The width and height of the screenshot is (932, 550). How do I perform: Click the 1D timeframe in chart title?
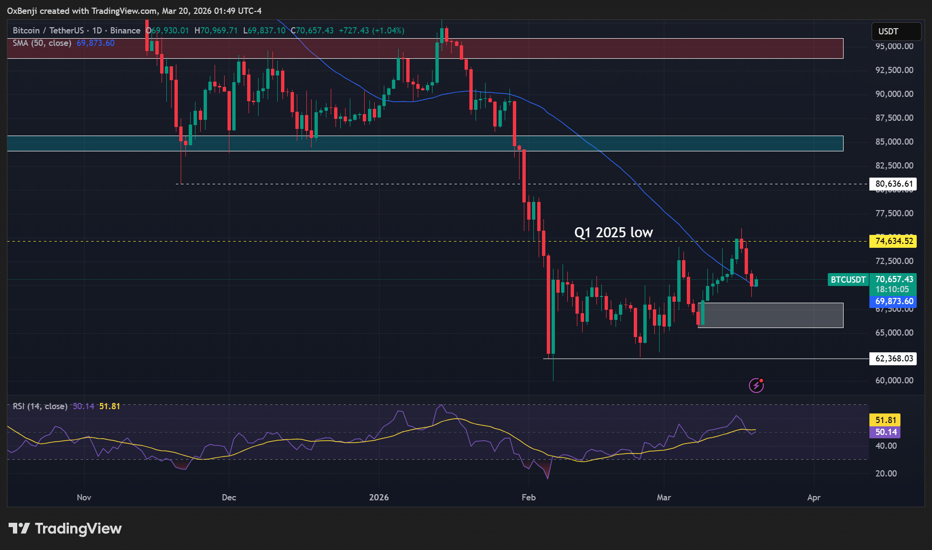(x=97, y=31)
